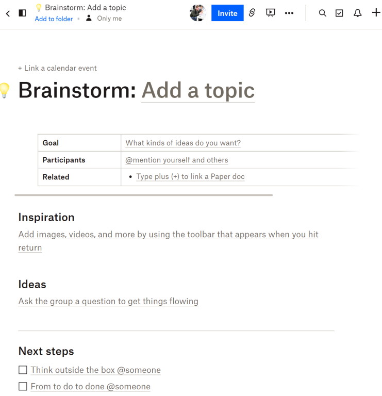
Task: Click Add to folder link
Action: coord(54,19)
